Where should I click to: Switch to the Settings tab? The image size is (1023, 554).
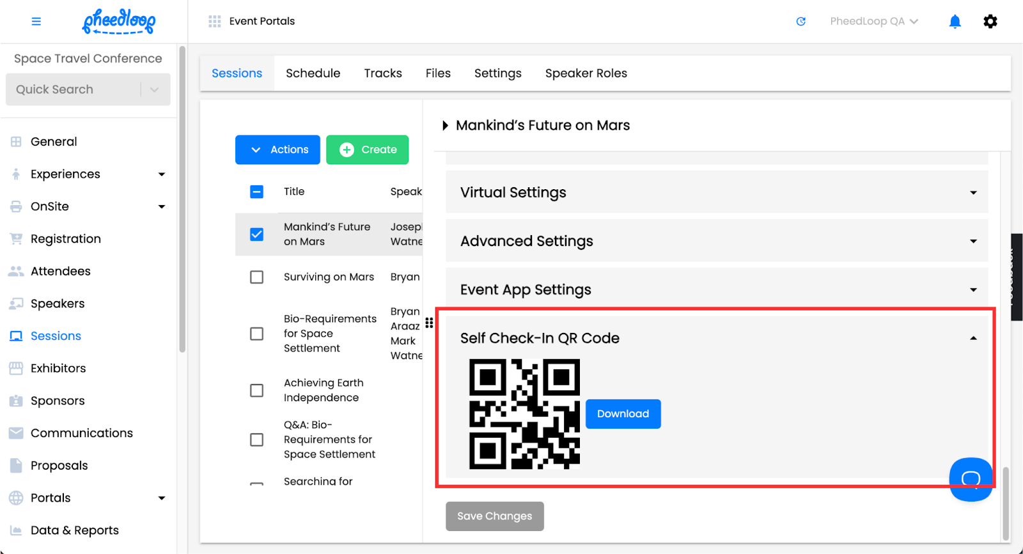point(498,73)
